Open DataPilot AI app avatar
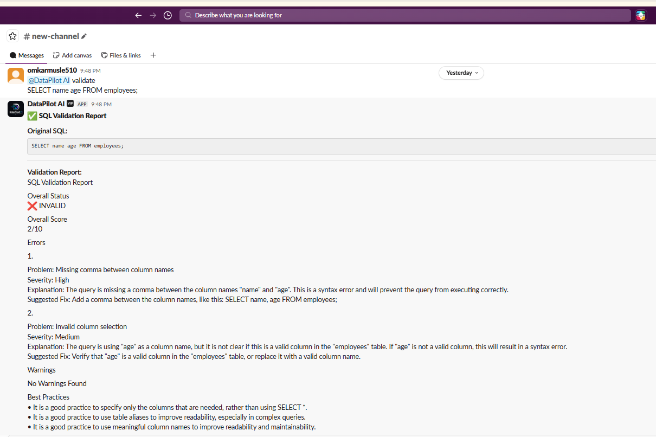Viewport: 656px width, 437px height. 16,109
